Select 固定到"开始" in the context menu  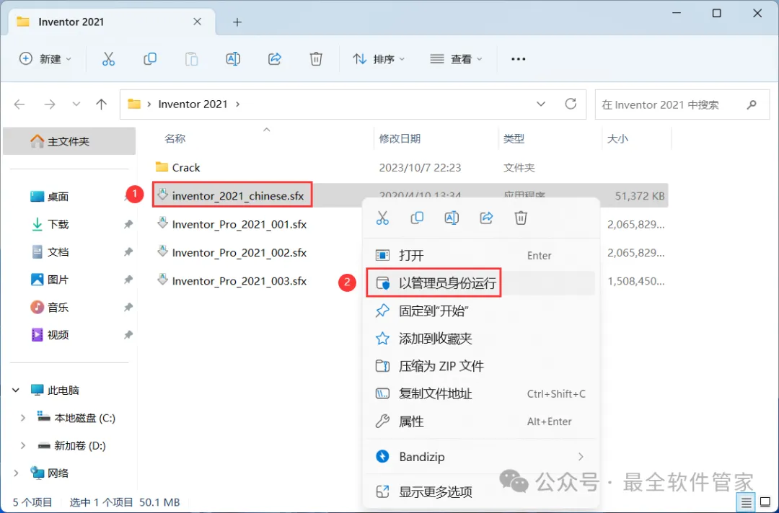(x=481, y=311)
